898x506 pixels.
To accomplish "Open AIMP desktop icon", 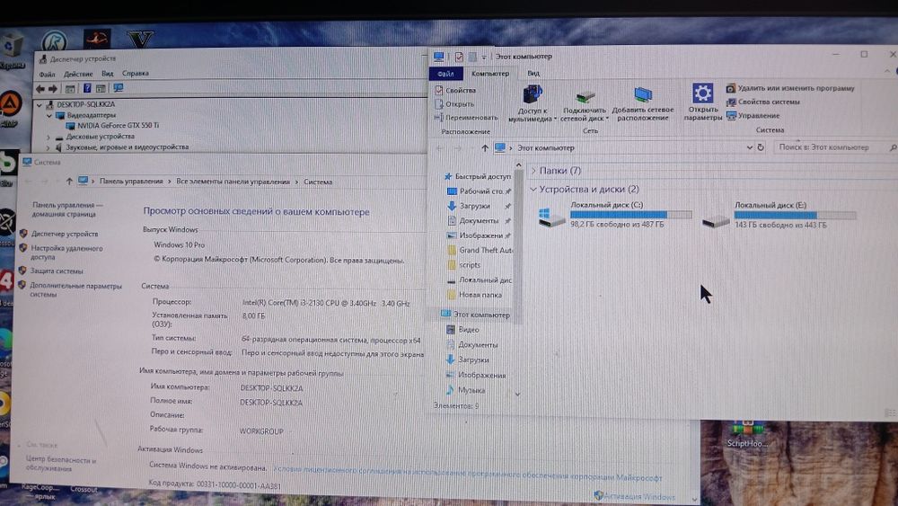I will 10,109.
